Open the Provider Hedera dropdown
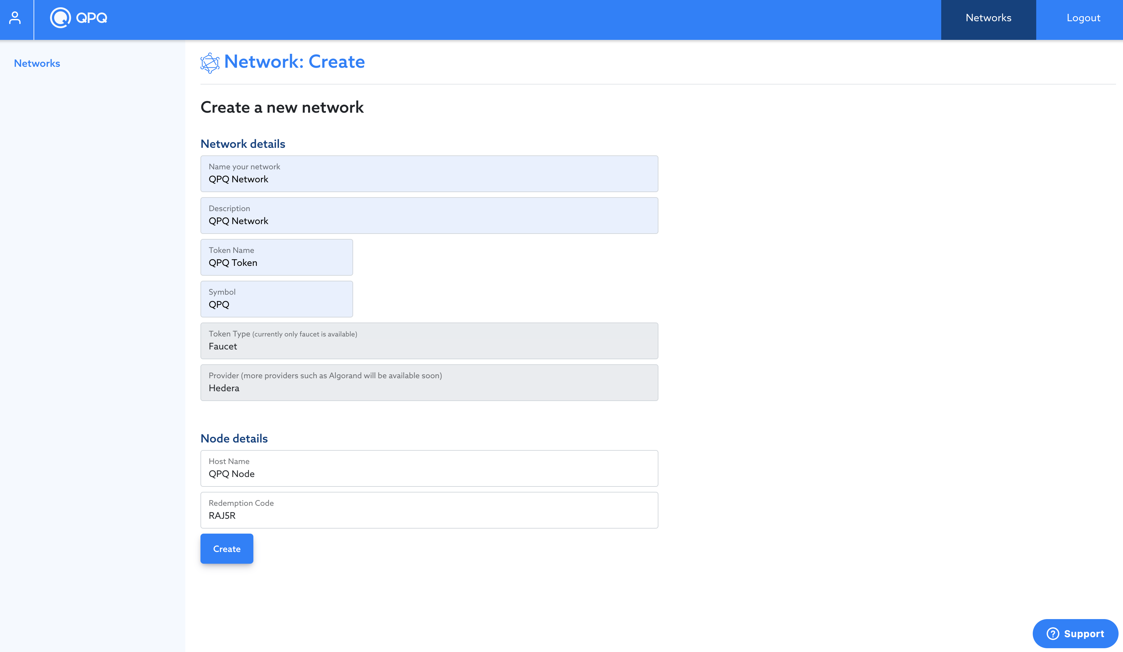 point(429,383)
